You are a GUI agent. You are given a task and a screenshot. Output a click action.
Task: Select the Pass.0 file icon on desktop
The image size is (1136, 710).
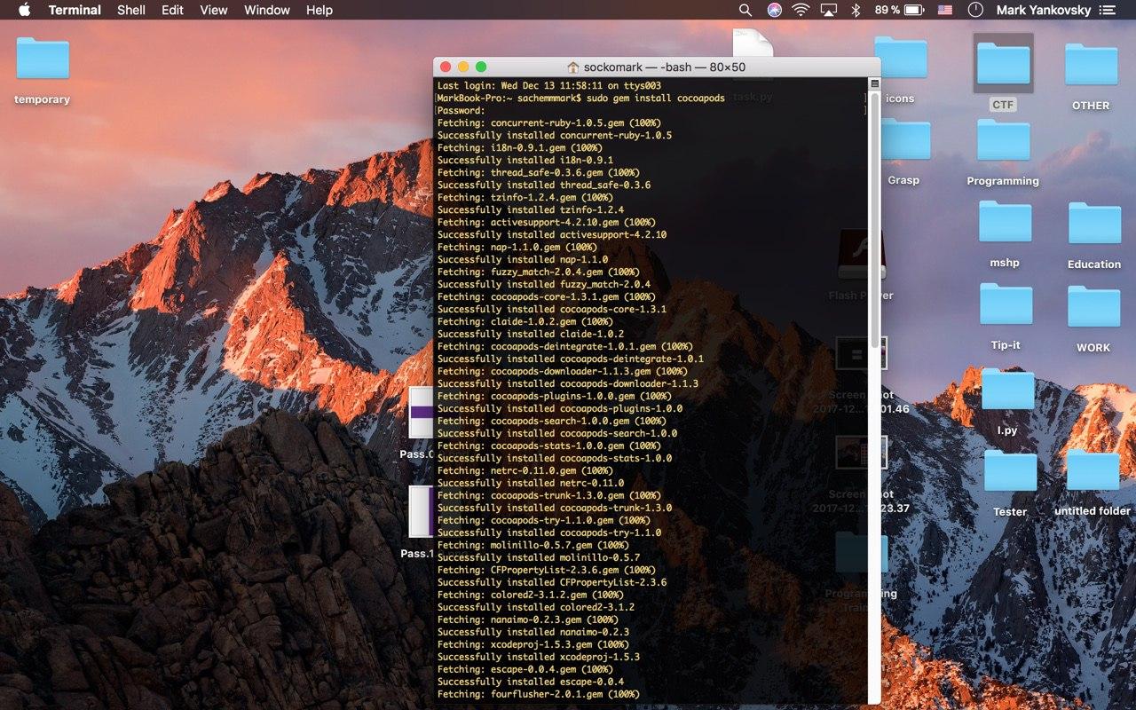tap(421, 413)
